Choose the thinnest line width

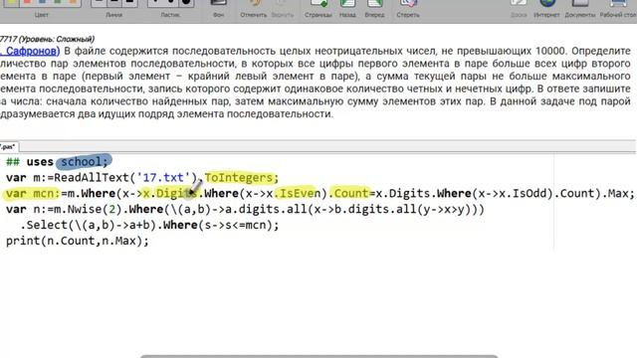pyautogui.click(x=99, y=2)
